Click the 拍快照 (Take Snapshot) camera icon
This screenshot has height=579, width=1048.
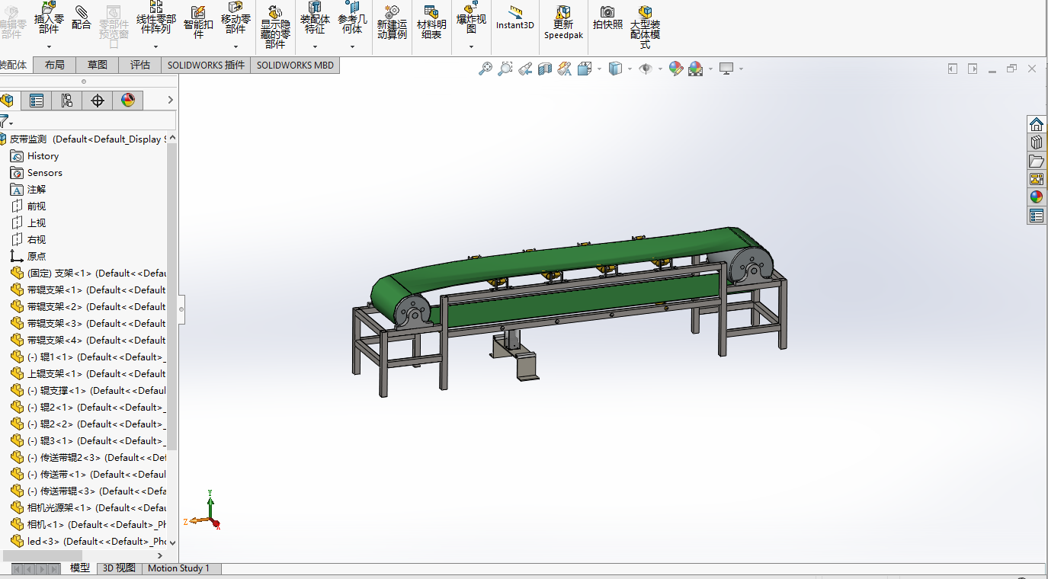[x=607, y=18]
